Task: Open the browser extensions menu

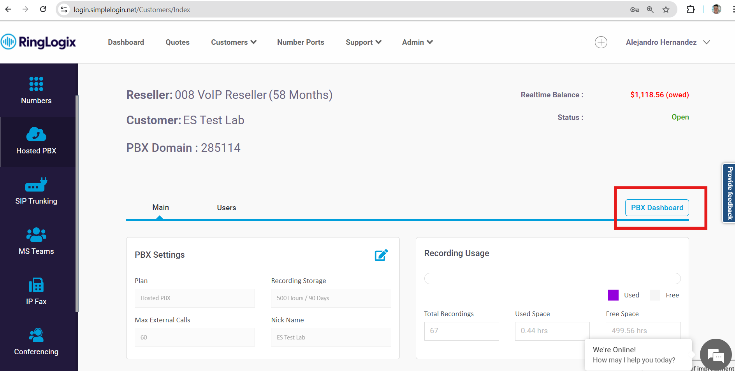Action: point(691,9)
